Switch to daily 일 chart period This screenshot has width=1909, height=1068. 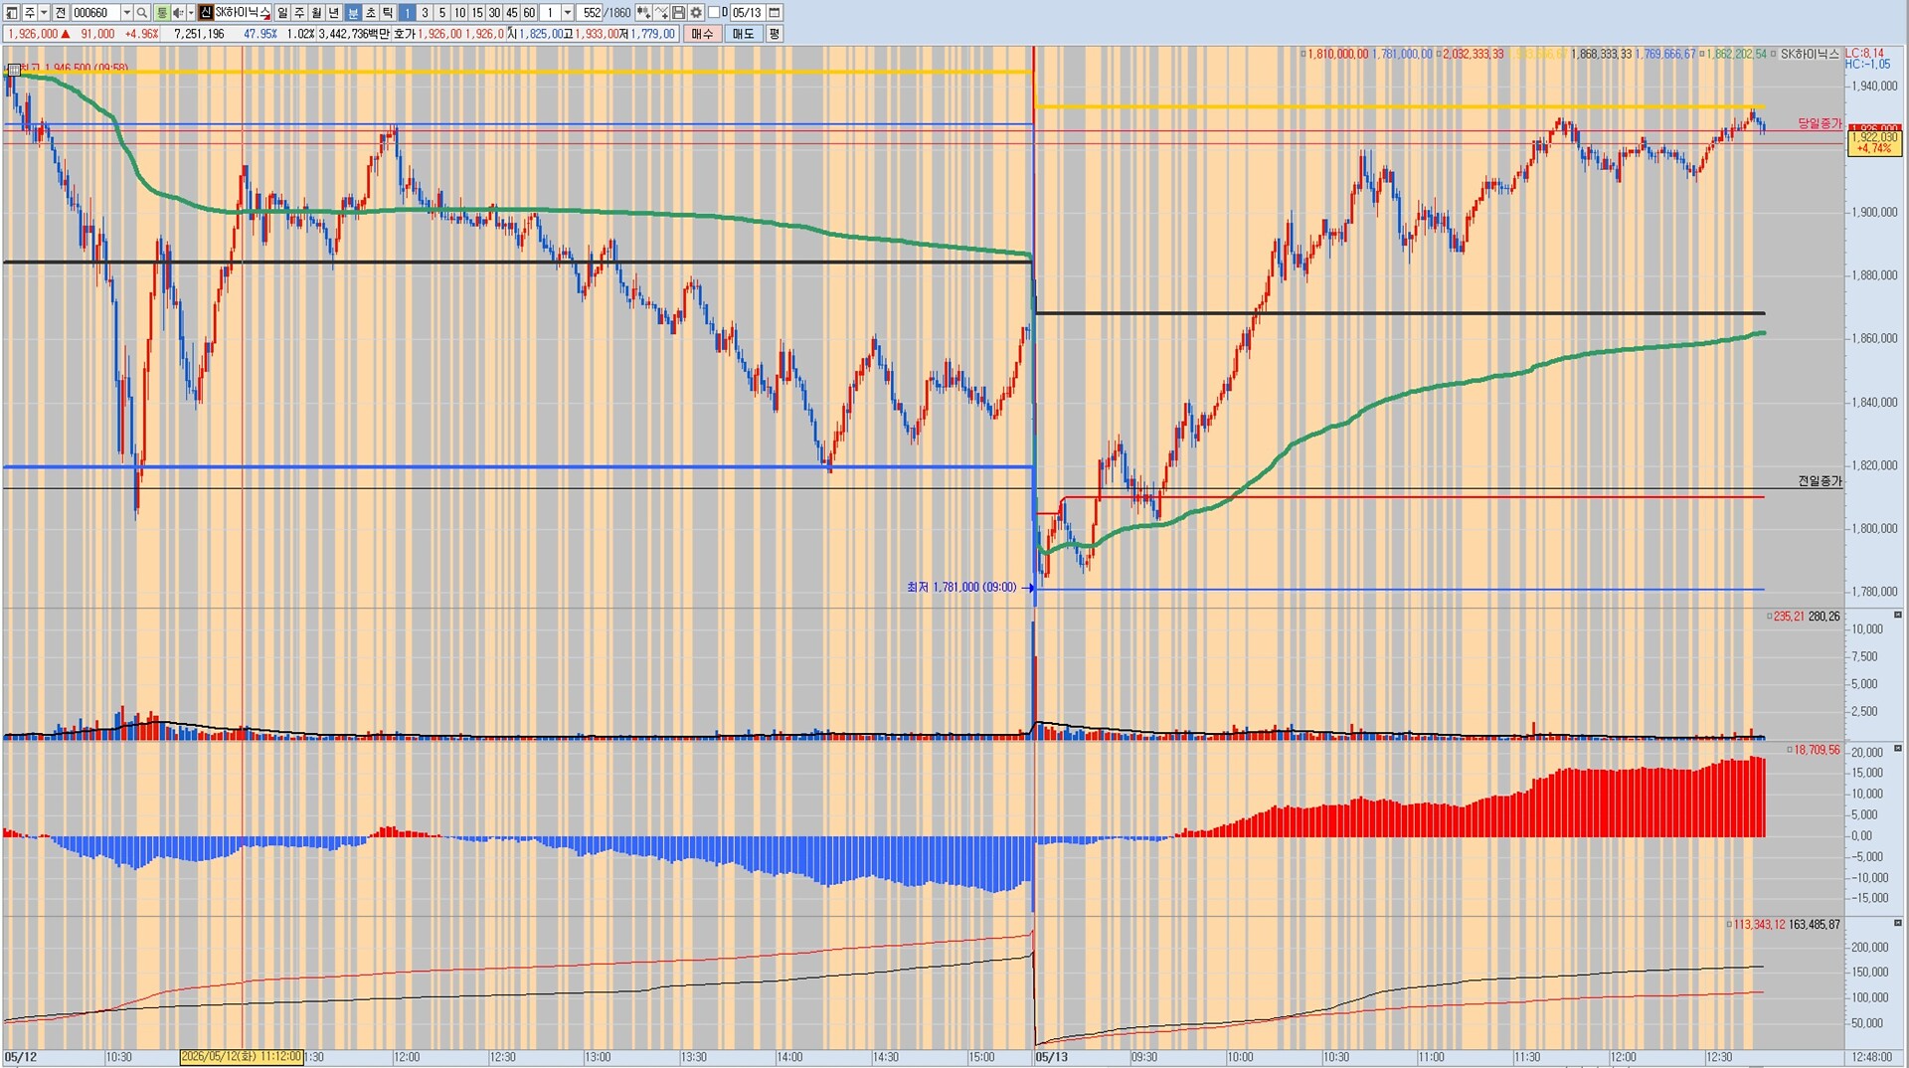(x=282, y=13)
